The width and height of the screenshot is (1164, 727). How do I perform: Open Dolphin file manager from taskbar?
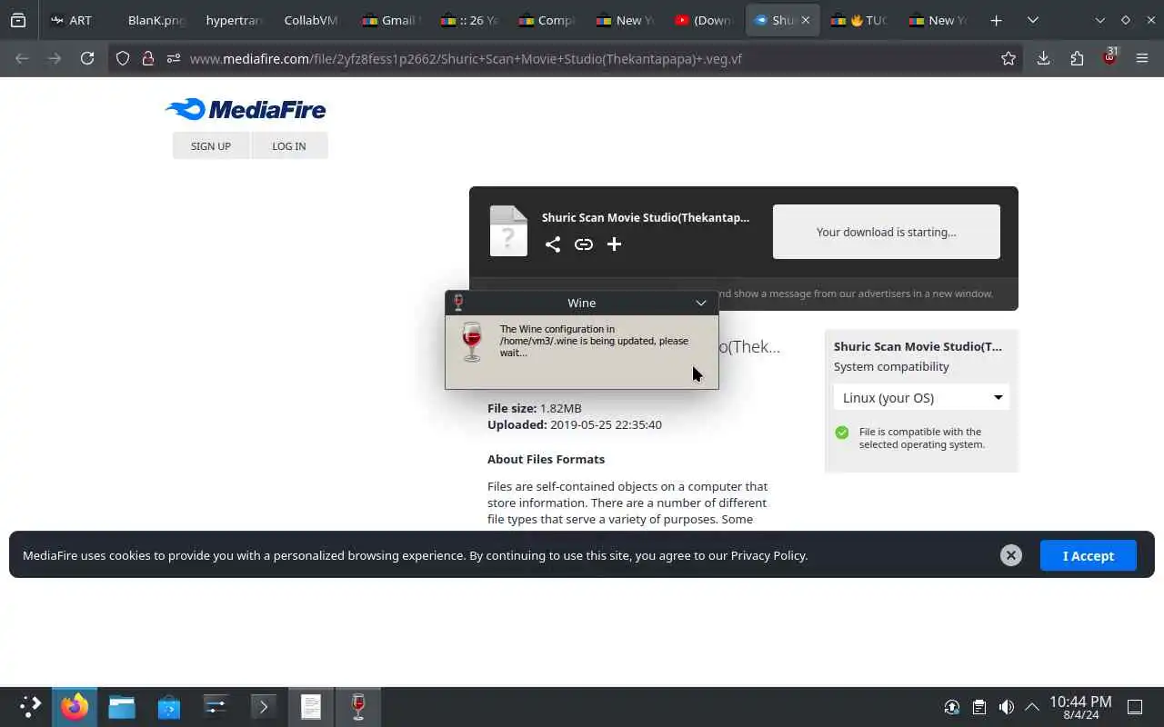tap(122, 706)
